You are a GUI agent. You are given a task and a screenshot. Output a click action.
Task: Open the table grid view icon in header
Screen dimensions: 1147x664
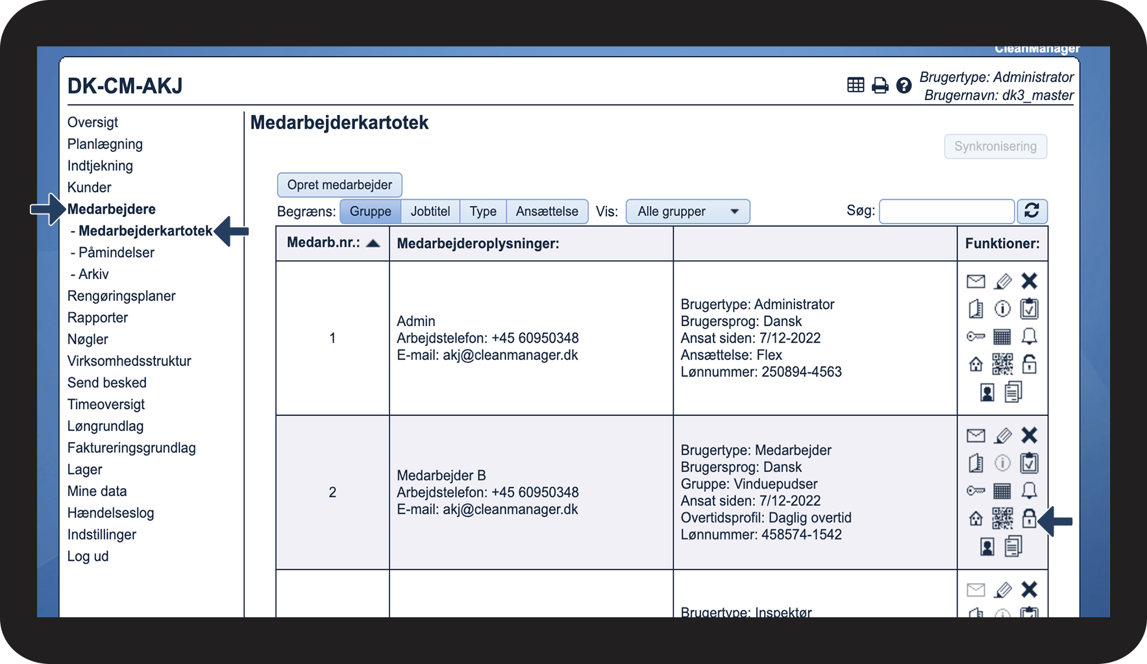tap(856, 85)
